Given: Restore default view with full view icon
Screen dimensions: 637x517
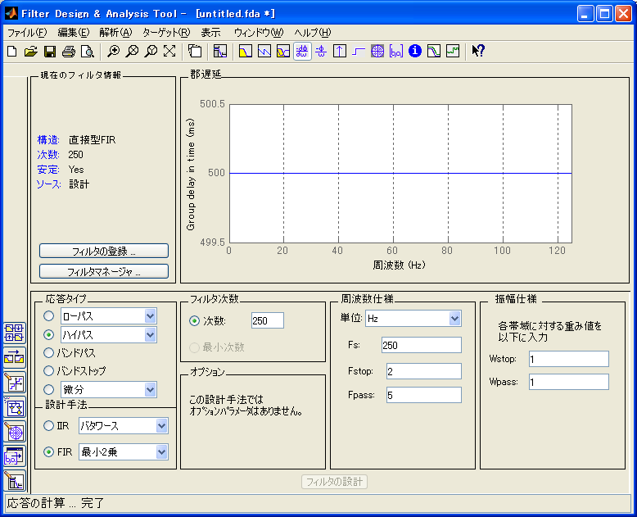Looking at the screenshot, I should (x=169, y=52).
